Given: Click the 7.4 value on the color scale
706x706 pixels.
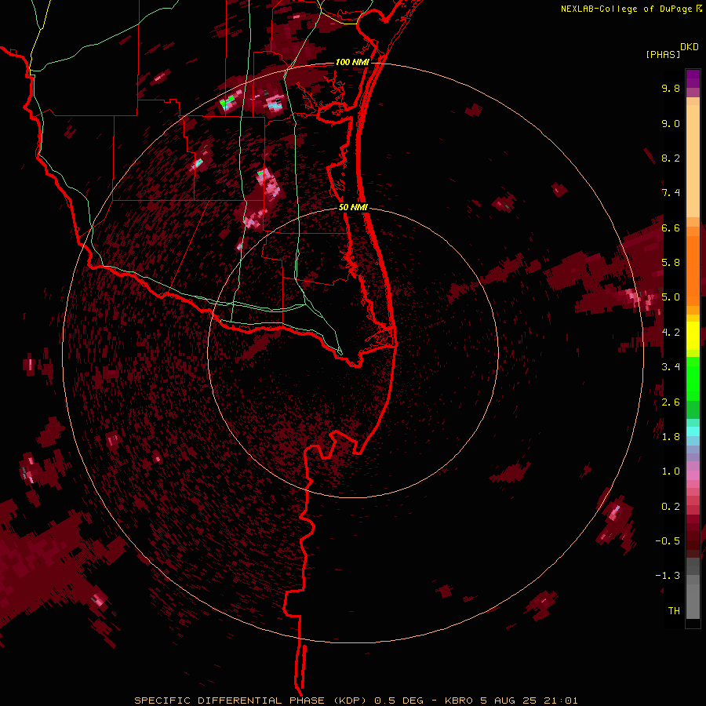Looking at the screenshot, I should tap(671, 193).
